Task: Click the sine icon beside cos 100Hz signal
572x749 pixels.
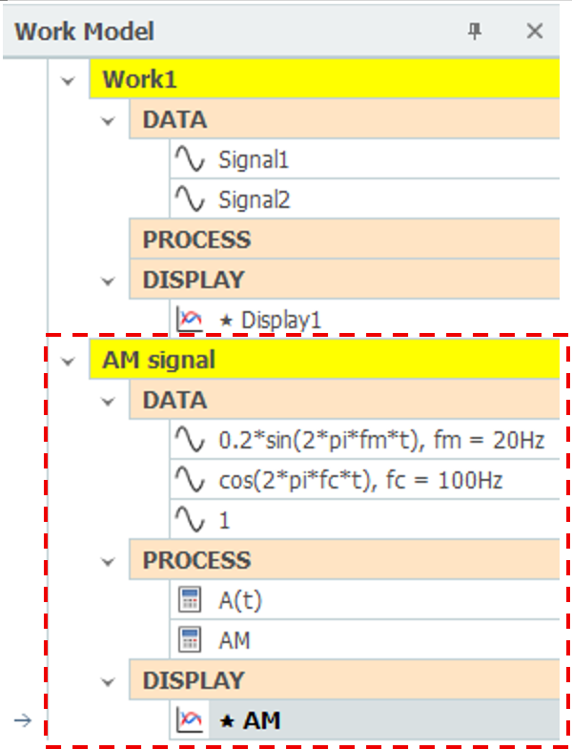Action: (x=190, y=480)
